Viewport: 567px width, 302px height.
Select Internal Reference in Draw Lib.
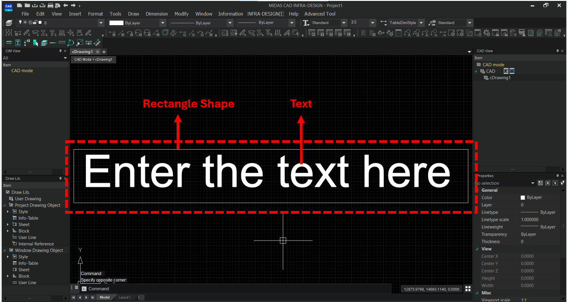coord(36,244)
